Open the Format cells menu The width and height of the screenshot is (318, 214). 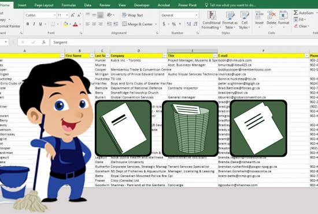pos(283,20)
